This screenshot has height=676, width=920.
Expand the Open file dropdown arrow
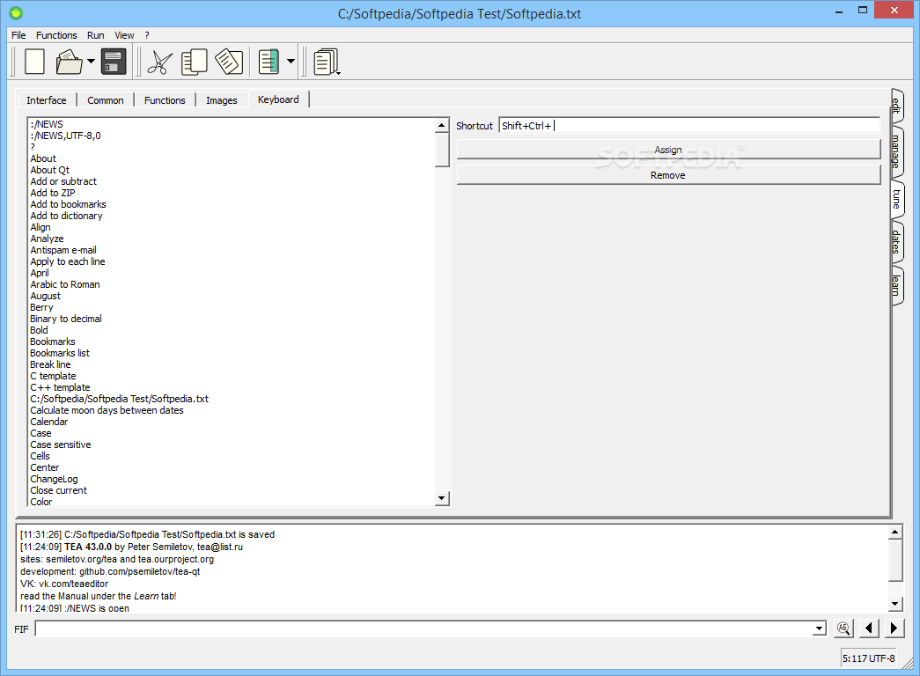tap(91, 61)
